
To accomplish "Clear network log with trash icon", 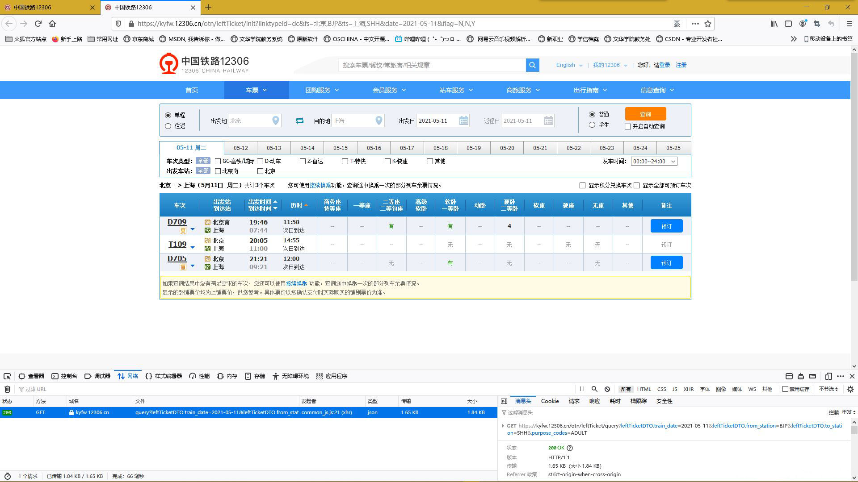I will coord(7,389).
